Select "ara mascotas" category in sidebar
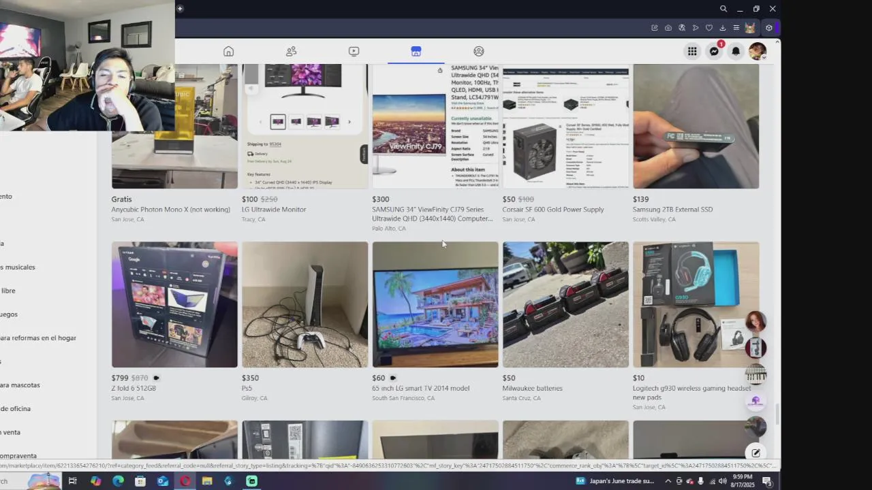 tap(20, 385)
